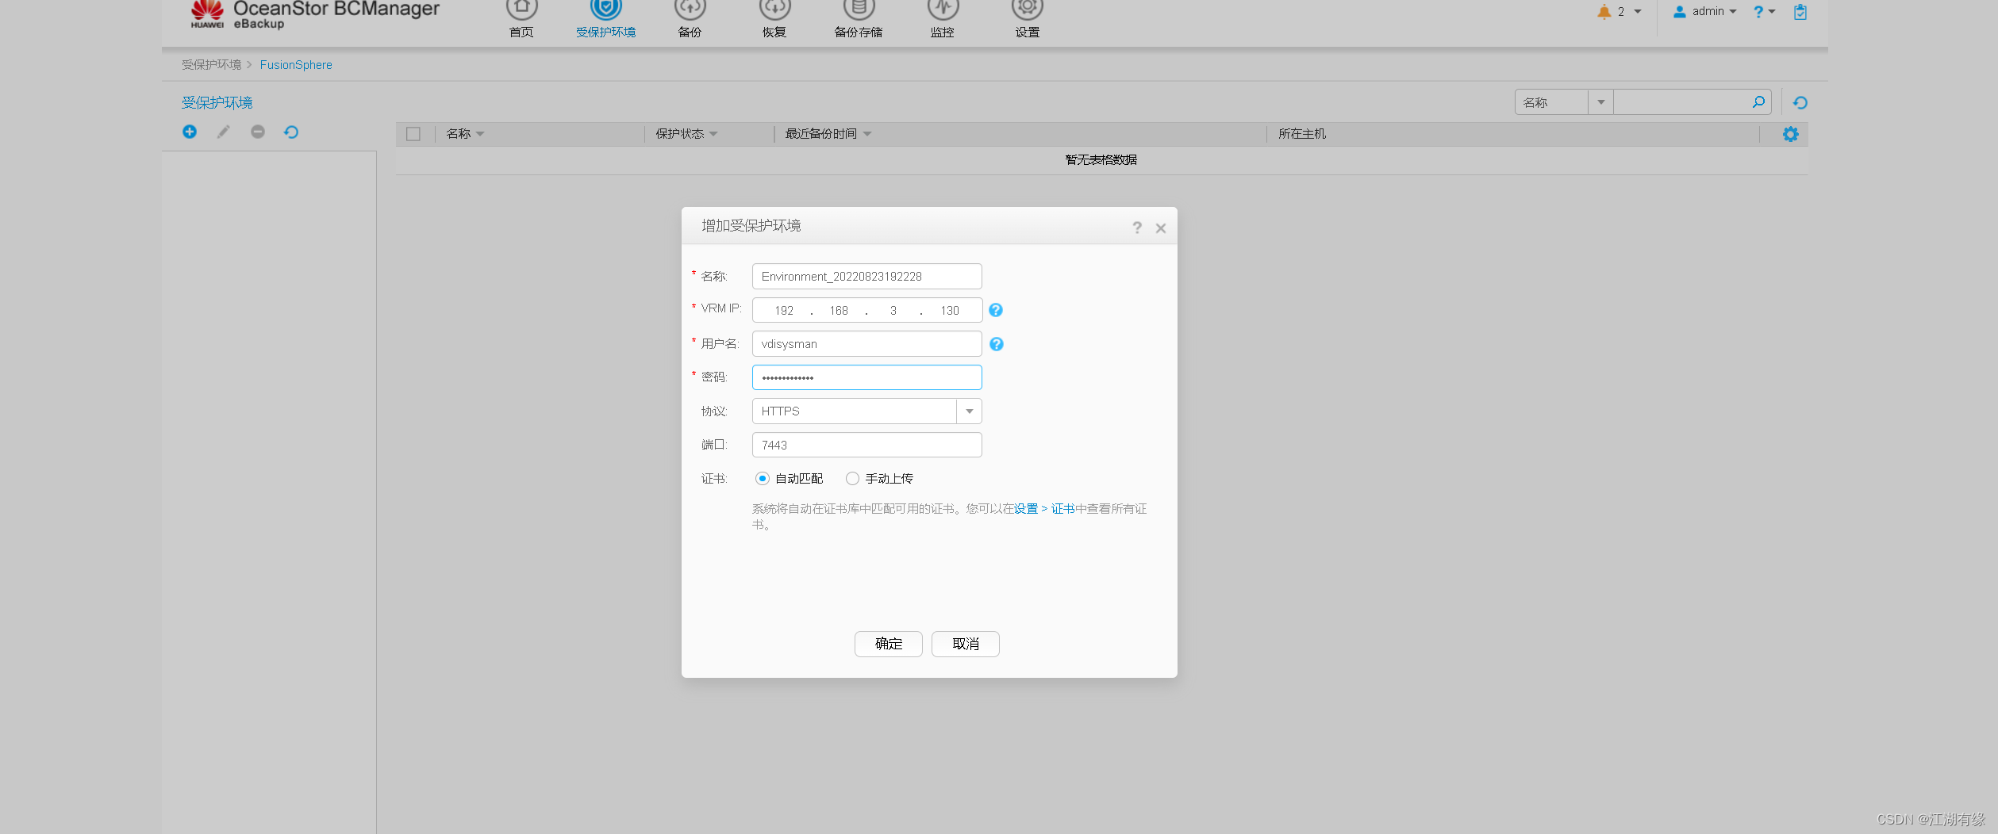The width and height of the screenshot is (1998, 834).
Task: Click the FusionSphere breadcrumb link
Action: tap(296, 65)
